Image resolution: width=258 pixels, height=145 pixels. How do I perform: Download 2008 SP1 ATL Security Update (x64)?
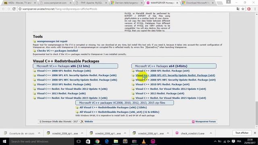pyautogui.click(x=175, y=75)
